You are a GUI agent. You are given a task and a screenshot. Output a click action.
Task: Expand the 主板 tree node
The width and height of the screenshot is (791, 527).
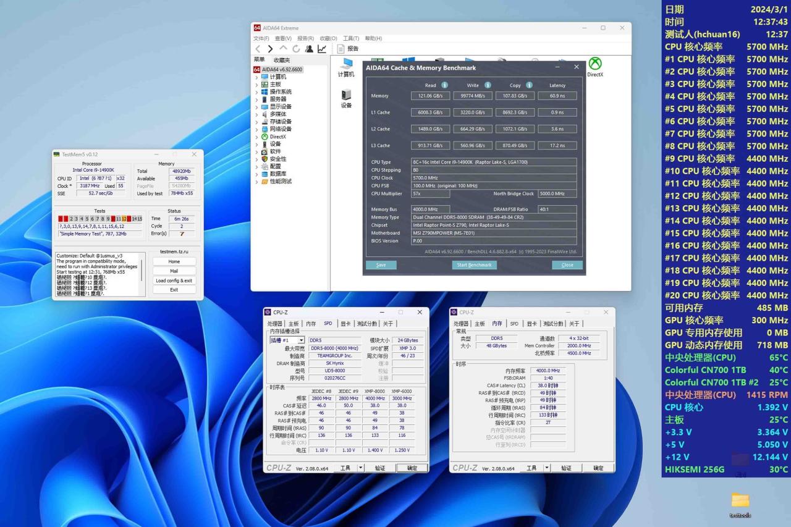[257, 85]
